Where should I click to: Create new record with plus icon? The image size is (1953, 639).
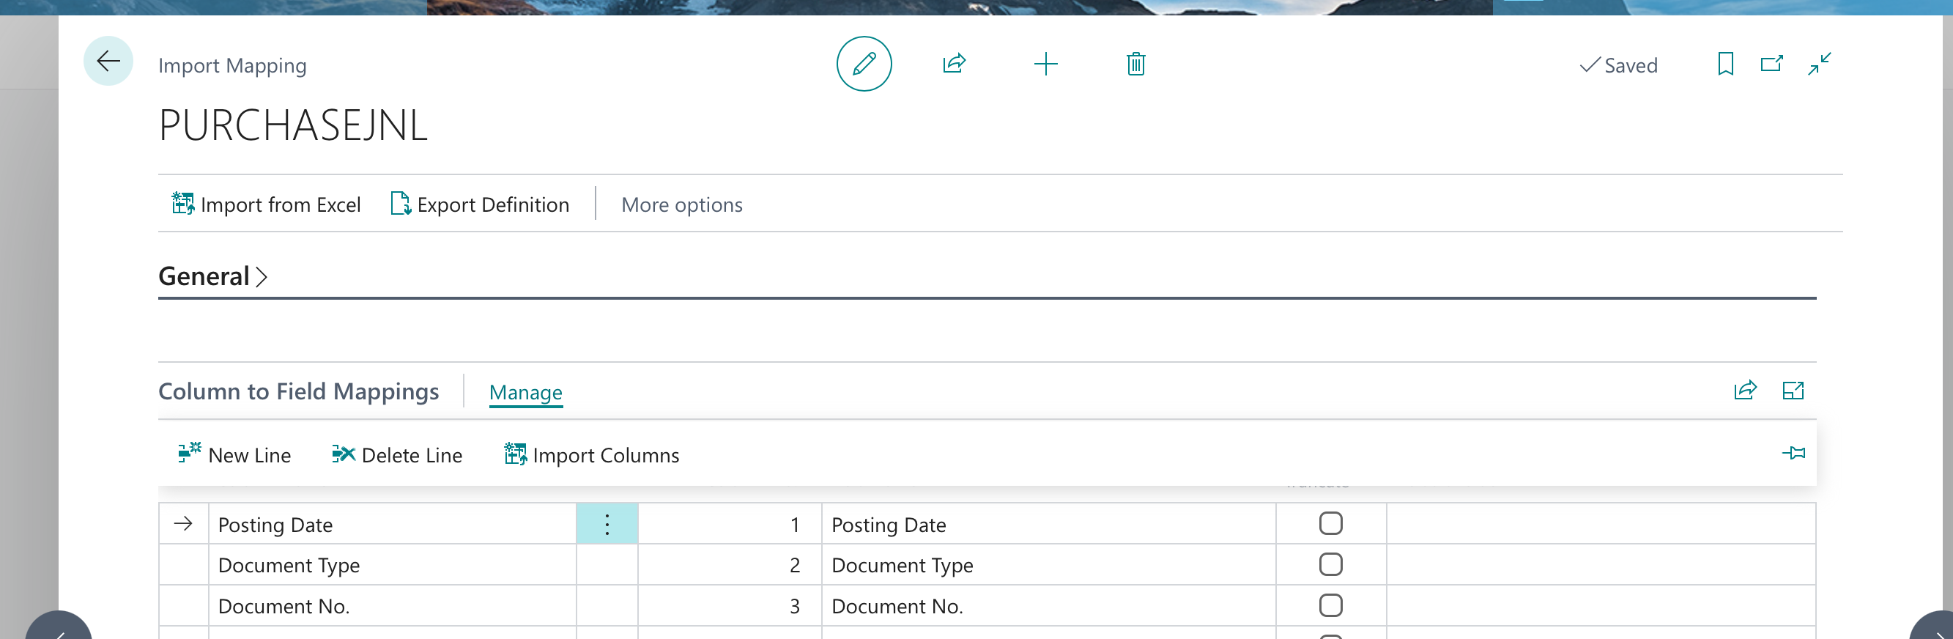click(1045, 64)
